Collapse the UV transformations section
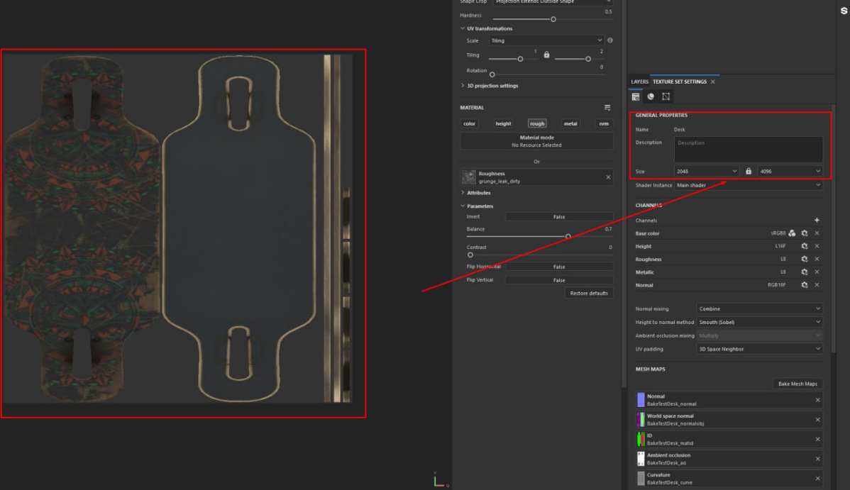This screenshot has height=490, width=850. point(463,29)
